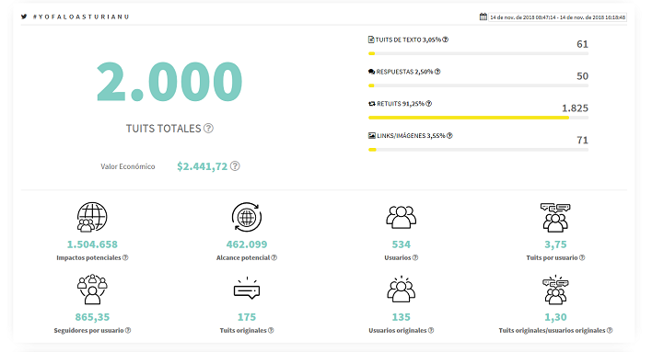The image size is (652, 352).
Task: Click the Usuarios originales people icon
Action: (401, 289)
